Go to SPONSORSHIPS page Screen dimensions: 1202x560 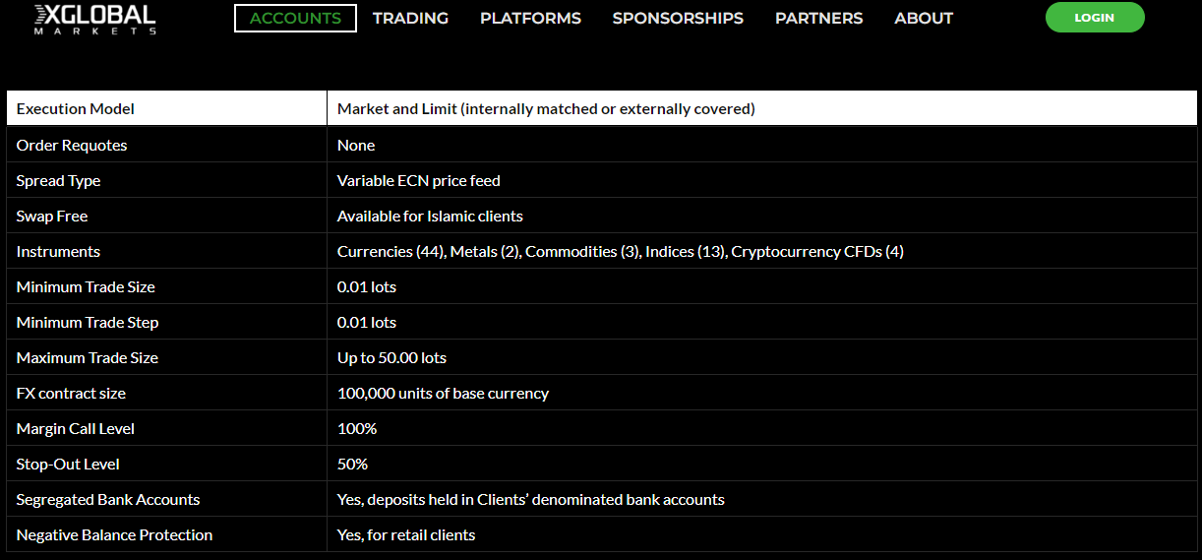click(x=678, y=18)
